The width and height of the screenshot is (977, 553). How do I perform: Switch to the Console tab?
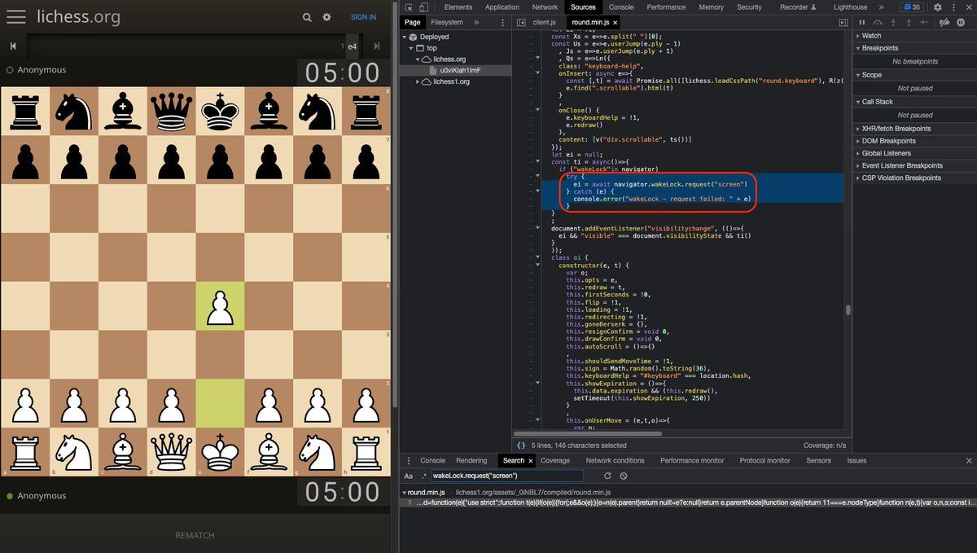coord(621,7)
